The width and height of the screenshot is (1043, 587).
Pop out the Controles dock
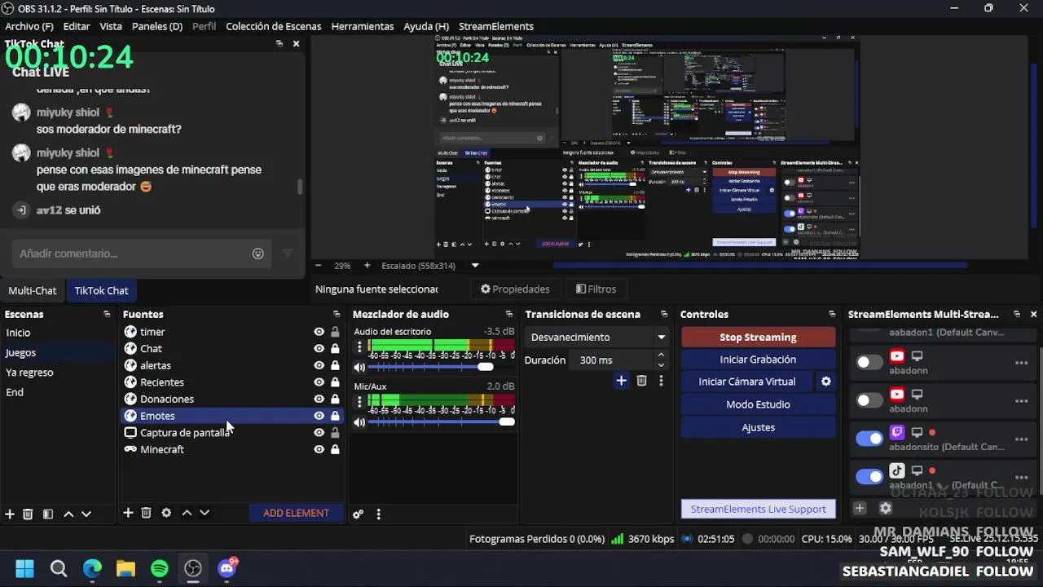[x=832, y=314]
